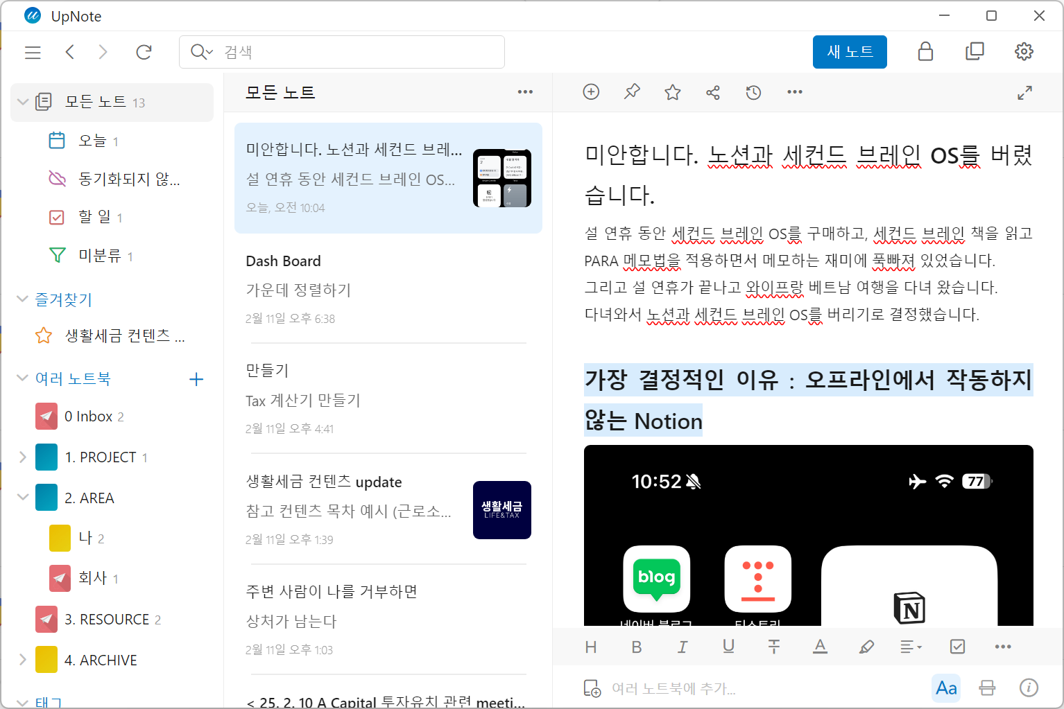The height and width of the screenshot is (709, 1064).
Task: Click the phone screenshot image in note
Action: 809,535
